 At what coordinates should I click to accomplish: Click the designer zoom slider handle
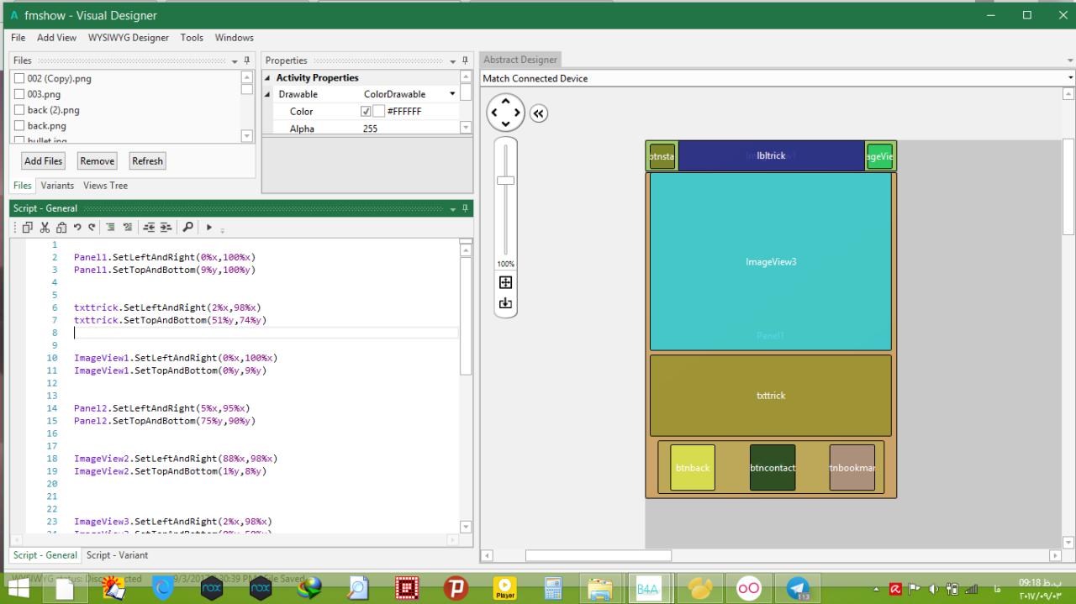[x=505, y=181]
